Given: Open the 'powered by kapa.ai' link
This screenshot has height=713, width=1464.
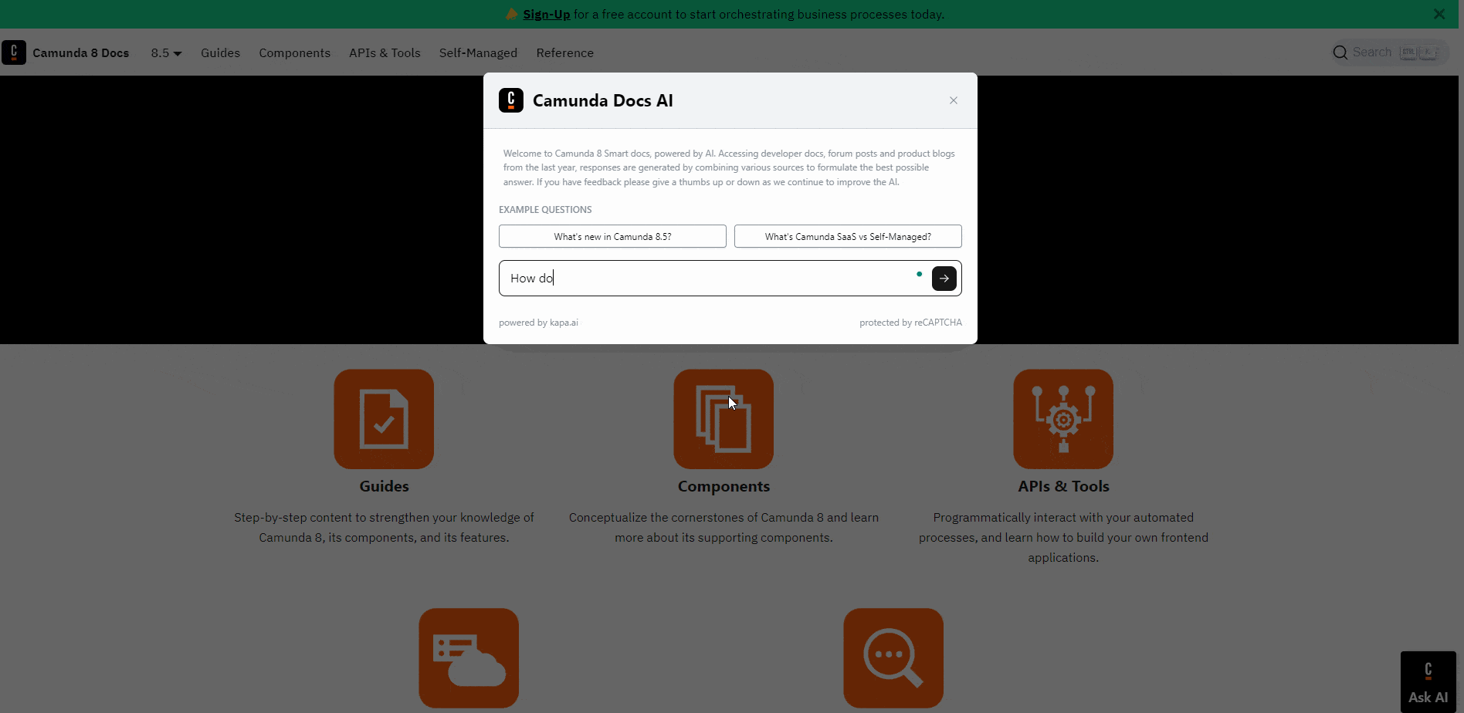Looking at the screenshot, I should coord(538,323).
